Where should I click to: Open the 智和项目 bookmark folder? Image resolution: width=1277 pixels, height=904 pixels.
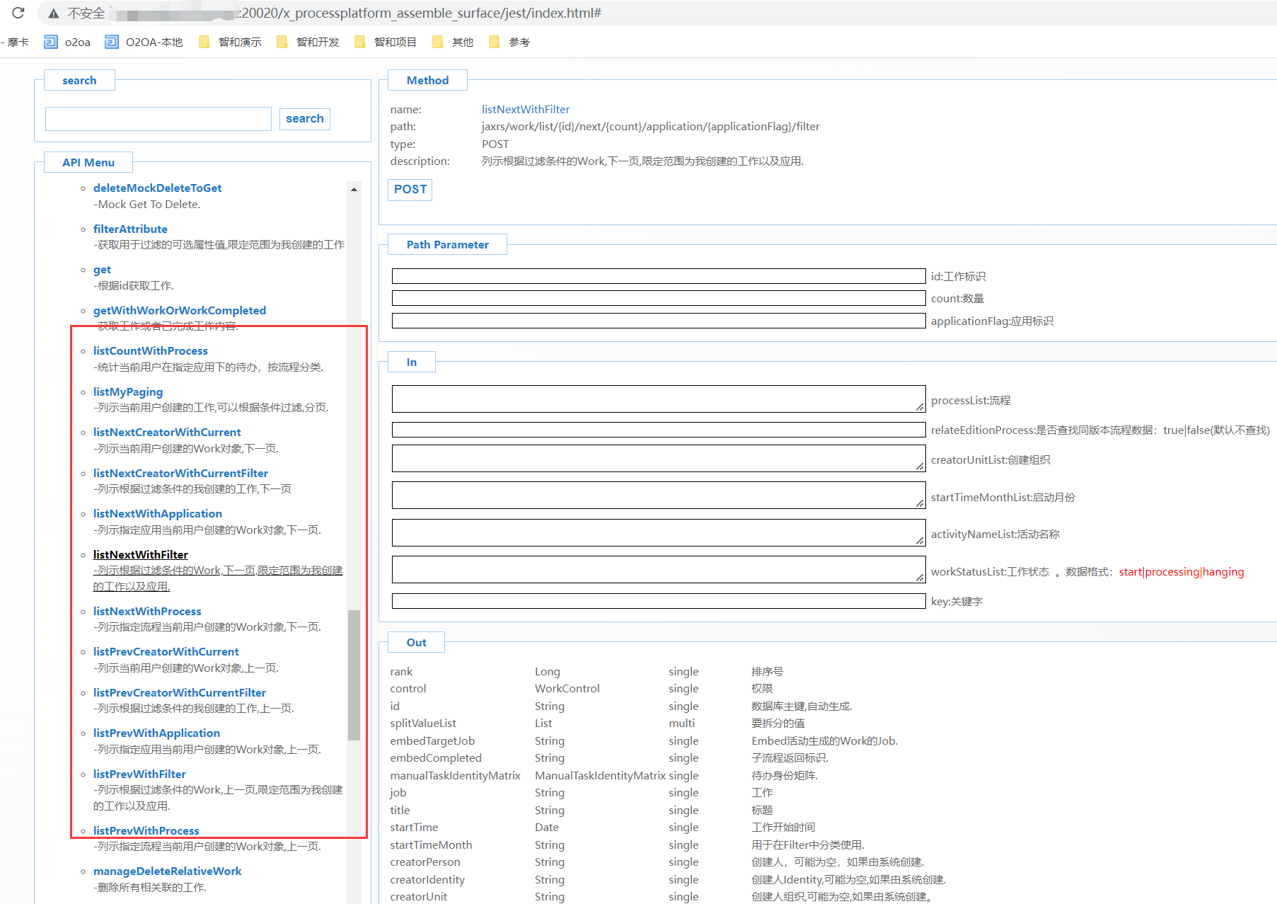coord(386,42)
